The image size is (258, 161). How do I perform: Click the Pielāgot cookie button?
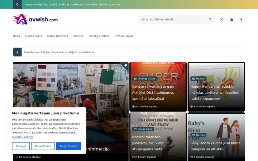pos(21,146)
